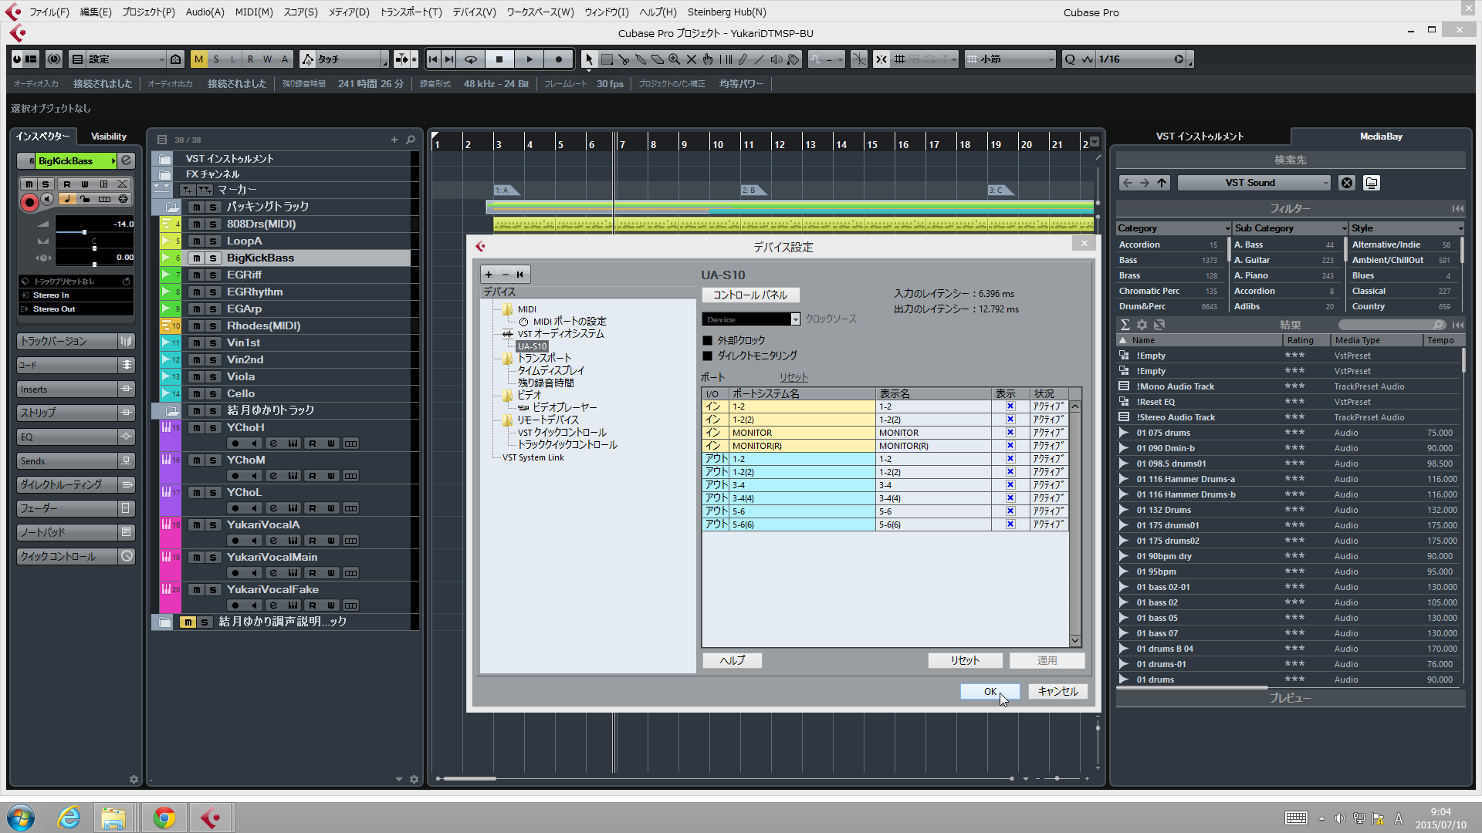Solo the EGRiff track

tap(213, 275)
